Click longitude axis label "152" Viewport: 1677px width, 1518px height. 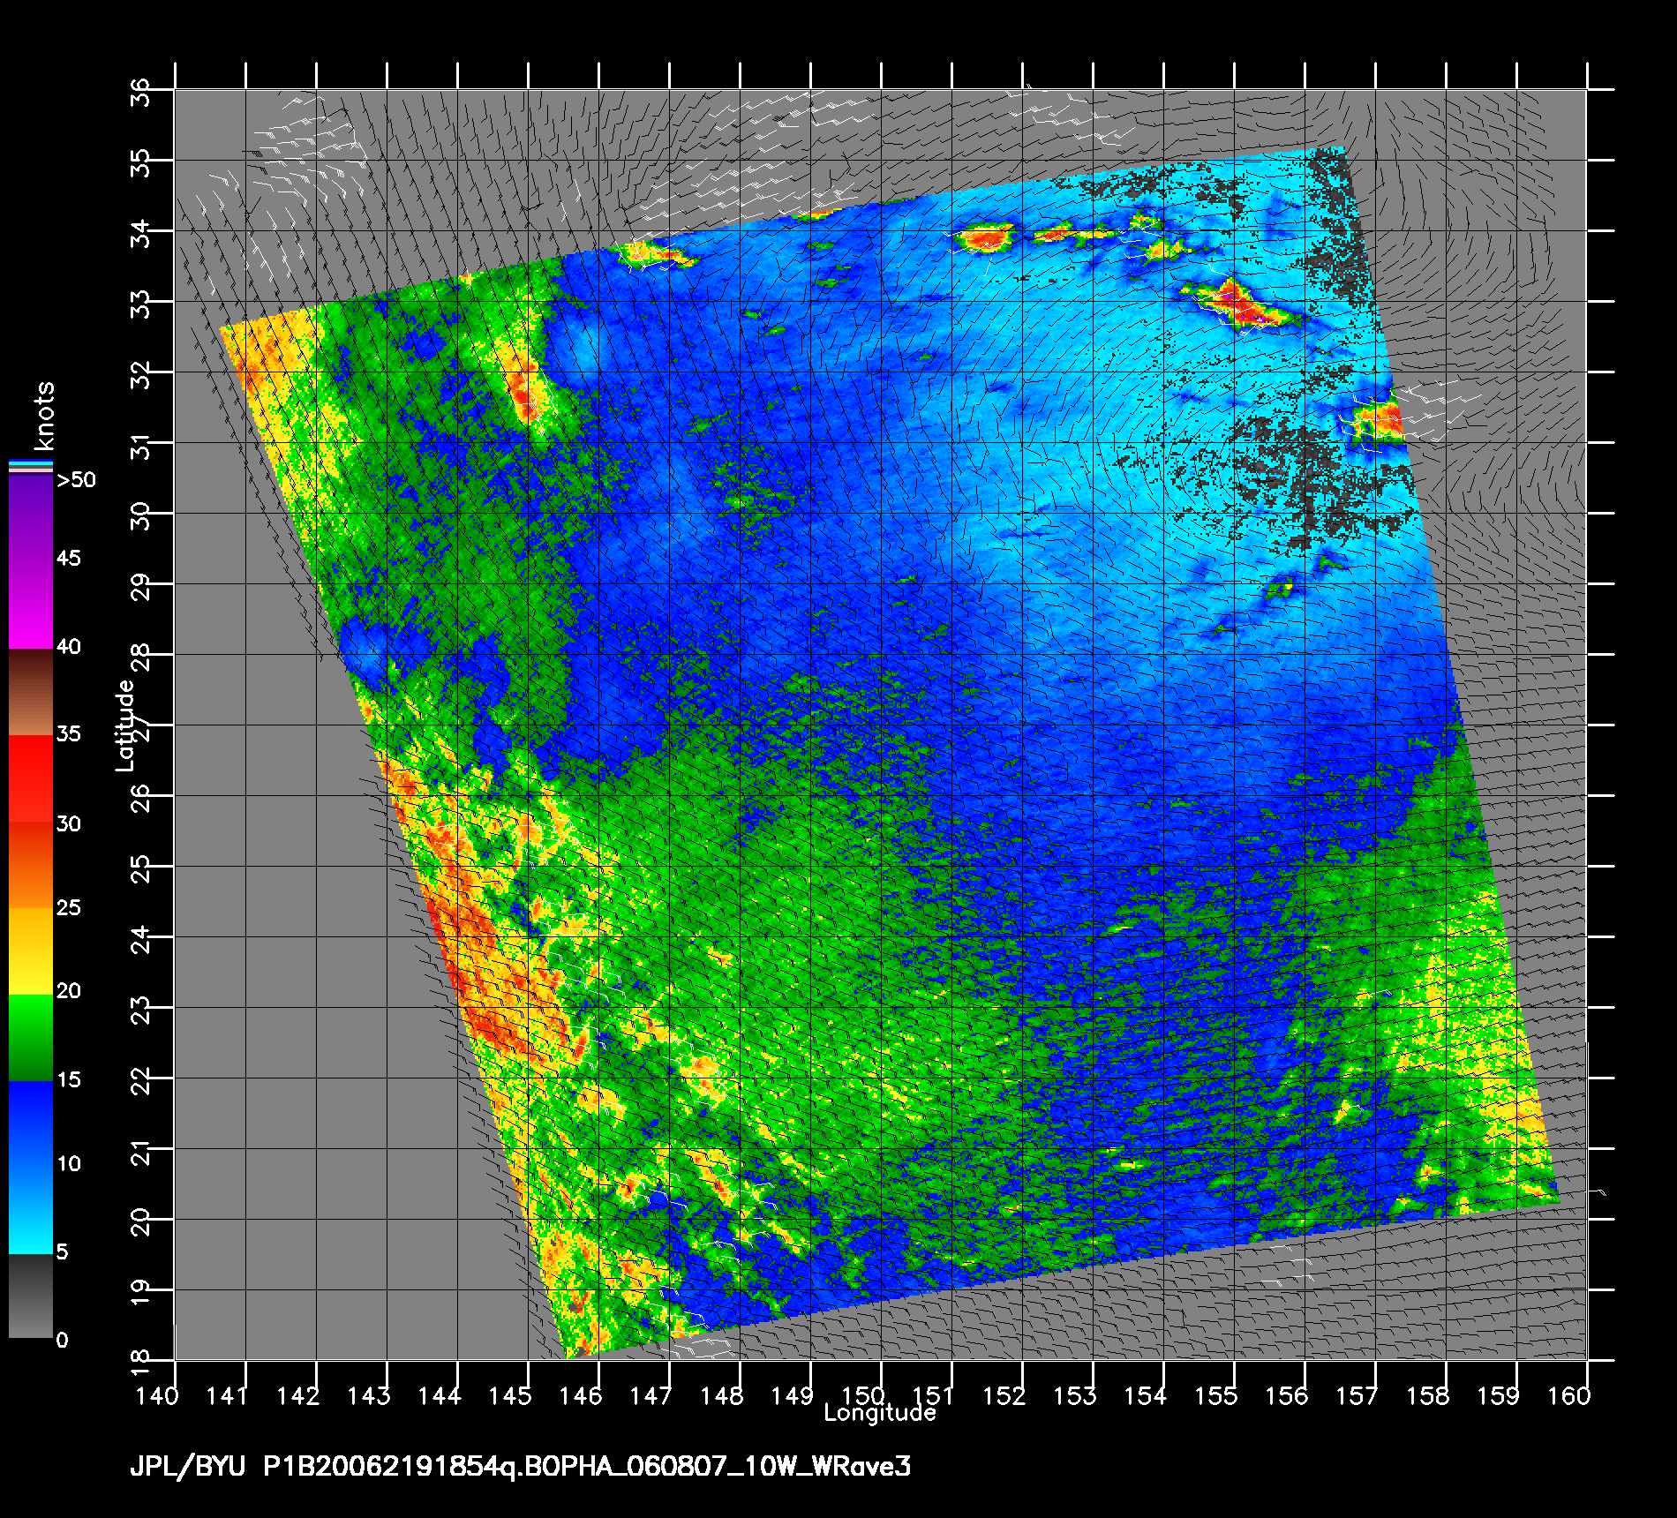tap(1004, 1396)
